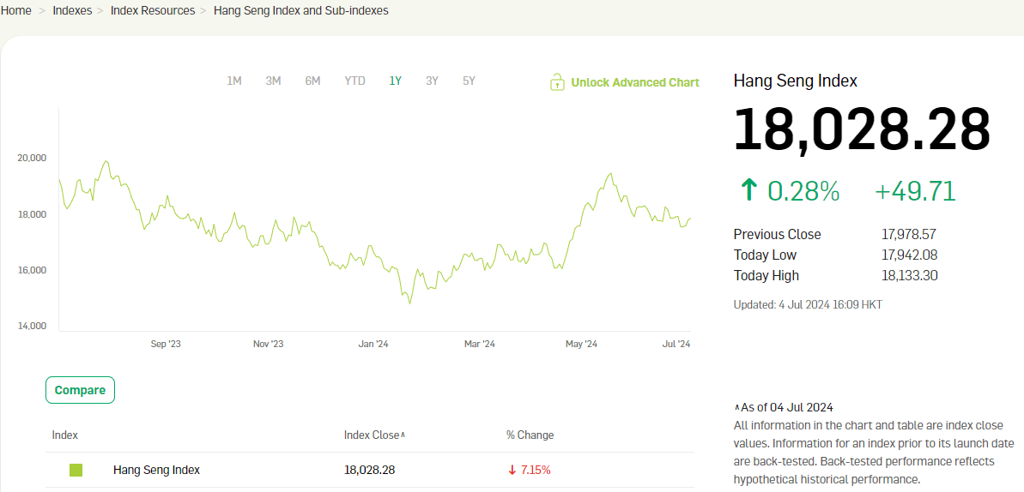The image size is (1024, 492).
Task: Click the Jul '24 axis label
Action: tap(676, 344)
